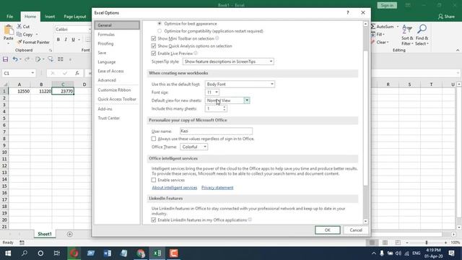Click the Help question mark in Excel Options
This screenshot has width=462, height=260.
[348, 13]
